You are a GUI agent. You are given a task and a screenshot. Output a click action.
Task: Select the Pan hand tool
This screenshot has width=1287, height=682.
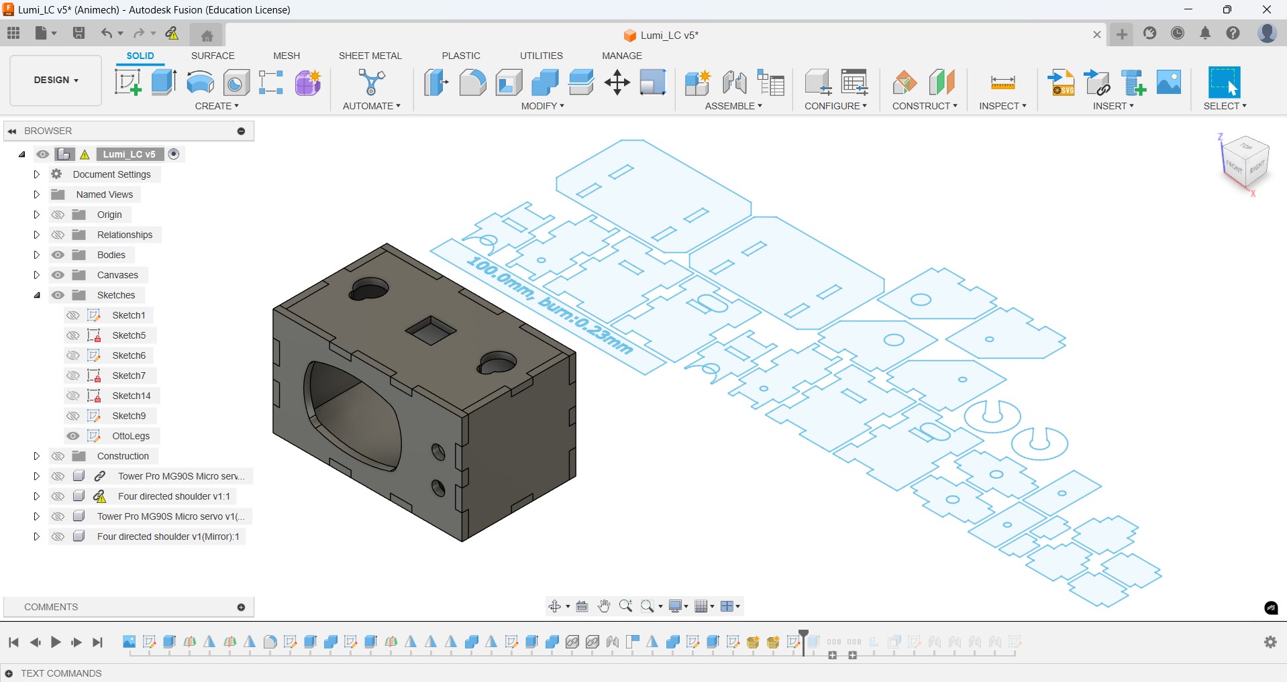pyautogui.click(x=604, y=606)
